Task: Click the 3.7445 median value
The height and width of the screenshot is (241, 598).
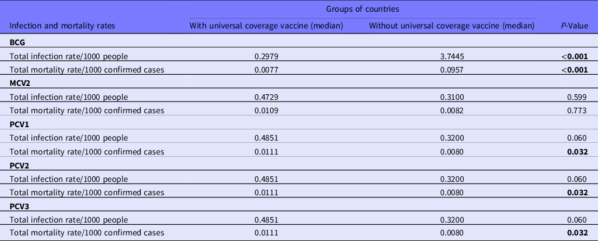Action: (x=452, y=55)
